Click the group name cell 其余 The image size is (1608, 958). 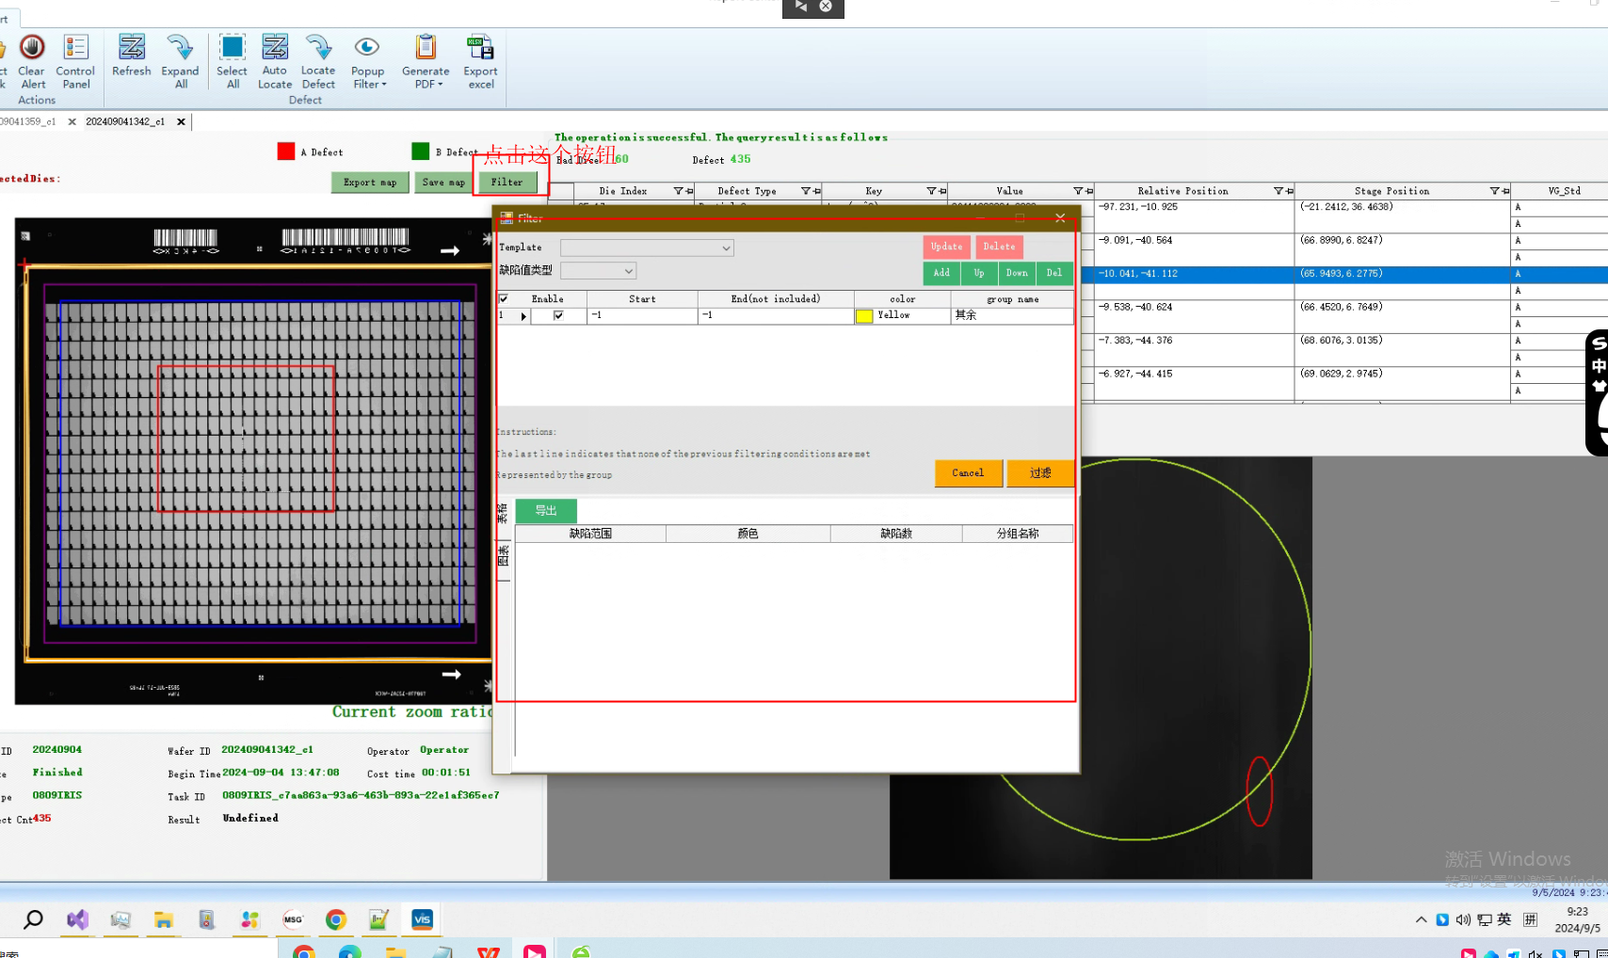pos(1012,316)
